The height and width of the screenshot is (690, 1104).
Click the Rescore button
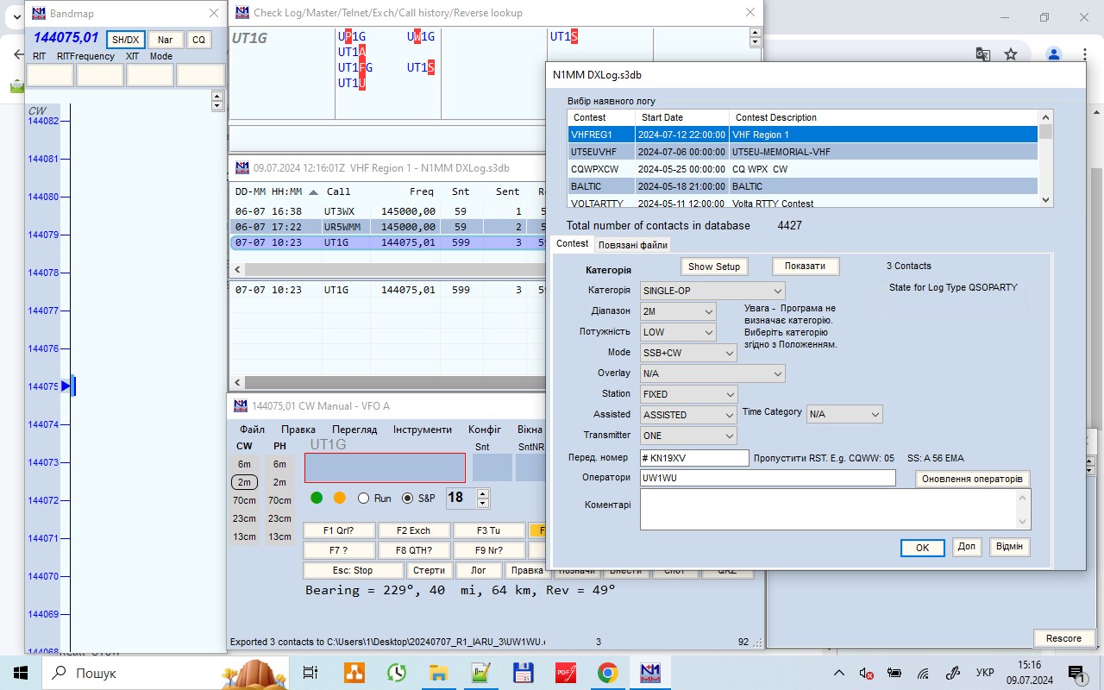[1063, 638]
